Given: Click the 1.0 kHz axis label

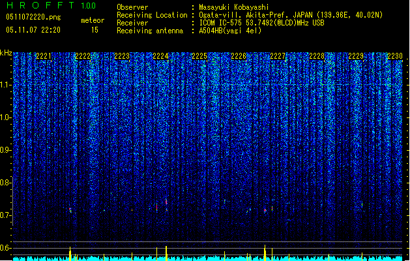Looking at the screenshot, I should coord(6,117).
